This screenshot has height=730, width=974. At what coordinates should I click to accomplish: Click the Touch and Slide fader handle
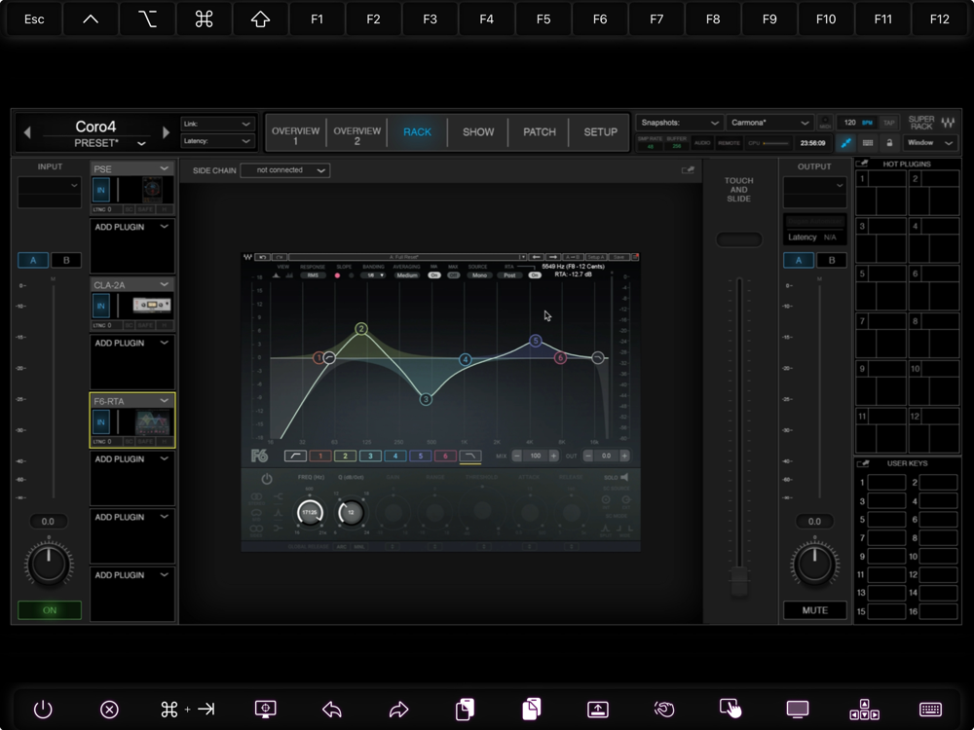(739, 582)
